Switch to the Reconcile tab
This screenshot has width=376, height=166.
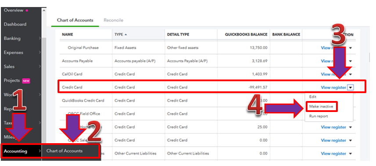(x=113, y=20)
